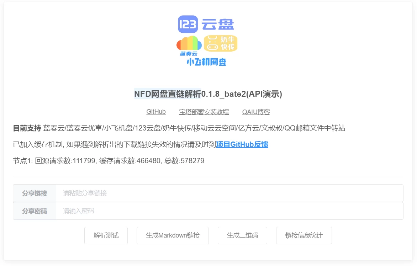
Task: Click the 分享密码 password field
Action: (228, 211)
